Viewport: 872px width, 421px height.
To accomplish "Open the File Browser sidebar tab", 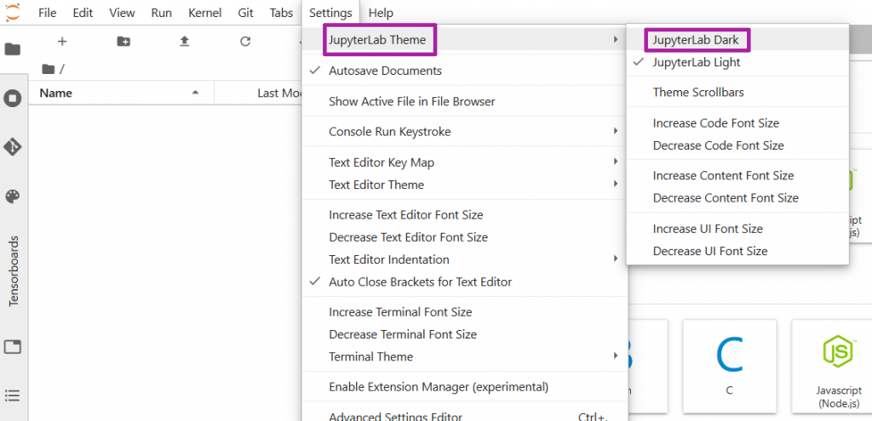I will click(x=12, y=49).
